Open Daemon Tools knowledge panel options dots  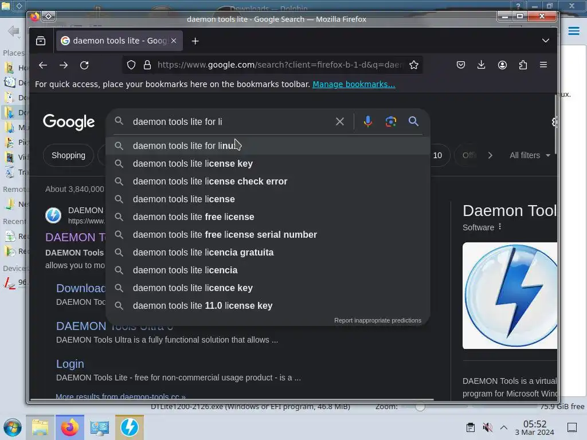click(x=500, y=227)
